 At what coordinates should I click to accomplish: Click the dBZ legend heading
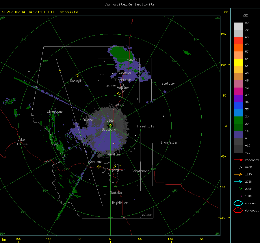[245, 15]
